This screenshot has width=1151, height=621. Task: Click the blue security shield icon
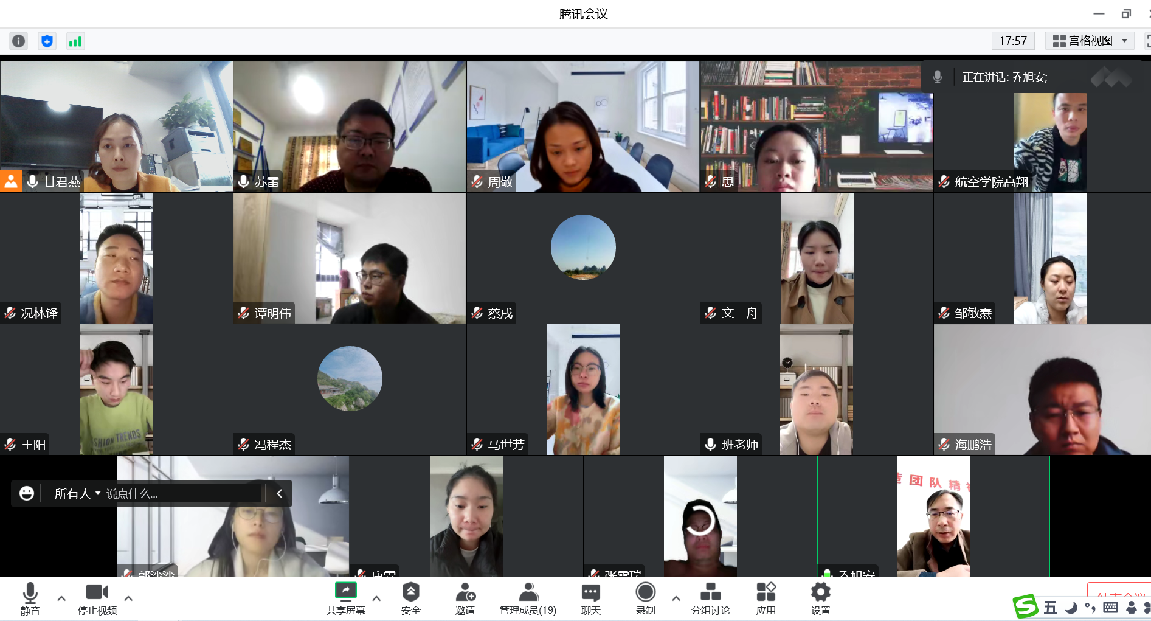coord(47,41)
